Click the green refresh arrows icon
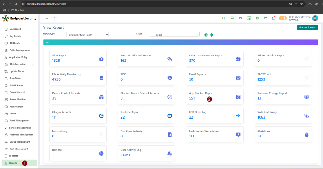 tap(240, 18)
